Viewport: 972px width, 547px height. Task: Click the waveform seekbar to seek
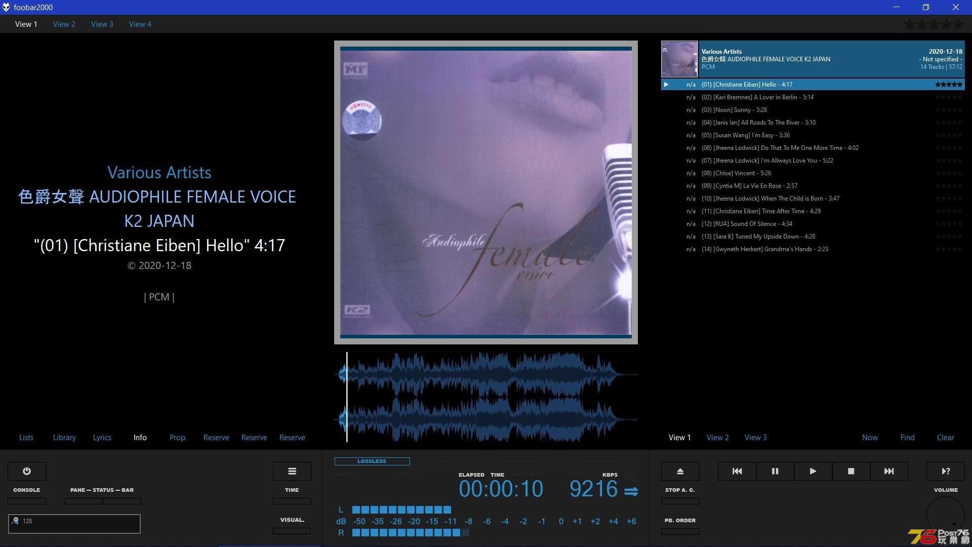pyautogui.click(x=486, y=397)
